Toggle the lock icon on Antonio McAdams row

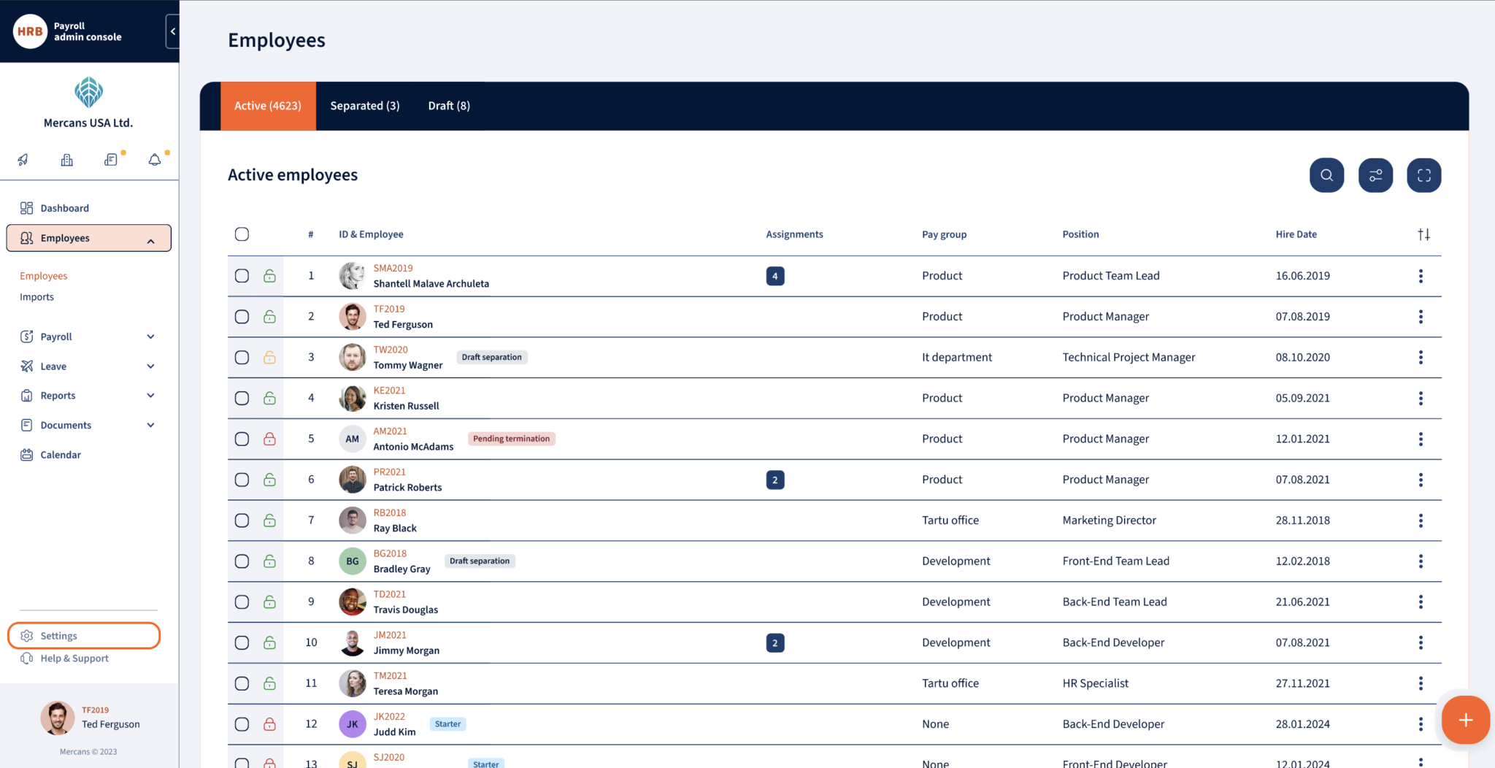269,439
